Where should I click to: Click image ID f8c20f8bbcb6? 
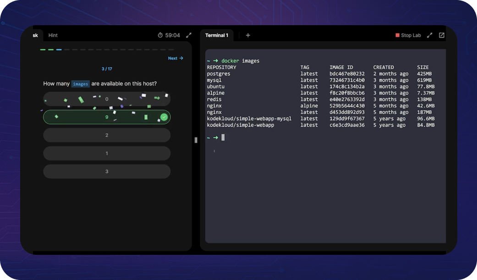[x=347, y=93]
